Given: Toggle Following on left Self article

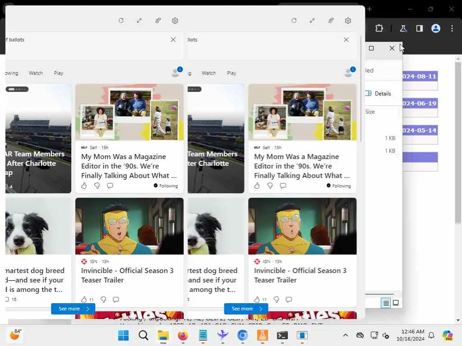Looking at the screenshot, I should (x=166, y=186).
